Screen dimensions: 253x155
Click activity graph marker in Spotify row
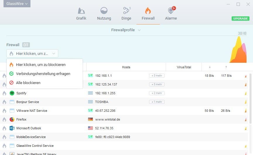(x=246, y=93)
